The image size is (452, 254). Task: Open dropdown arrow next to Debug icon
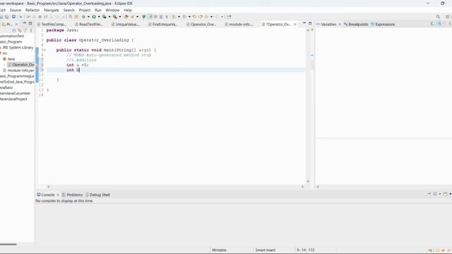[x=88, y=17]
